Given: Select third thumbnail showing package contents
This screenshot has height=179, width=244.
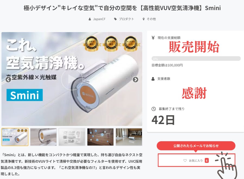Looking at the screenshot, I should (x=72, y=137).
